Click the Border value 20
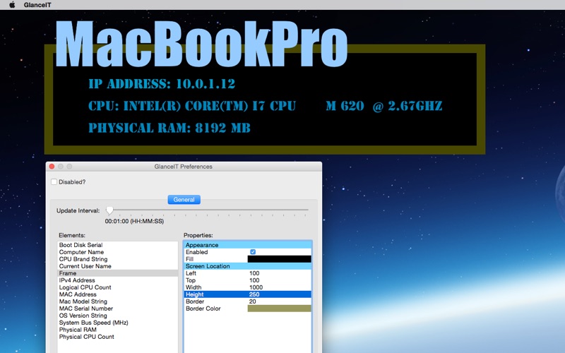The image size is (565, 353). click(x=253, y=301)
